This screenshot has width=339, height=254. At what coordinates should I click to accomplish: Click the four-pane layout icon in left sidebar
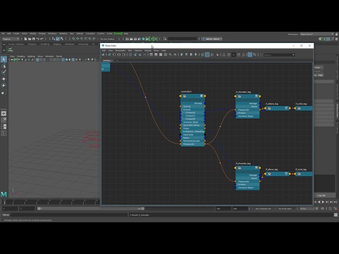[x=4, y=120]
